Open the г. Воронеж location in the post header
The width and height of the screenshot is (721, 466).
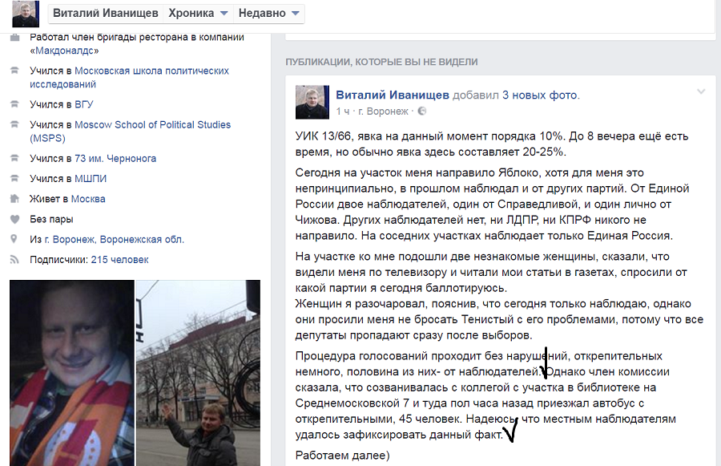tap(384, 111)
